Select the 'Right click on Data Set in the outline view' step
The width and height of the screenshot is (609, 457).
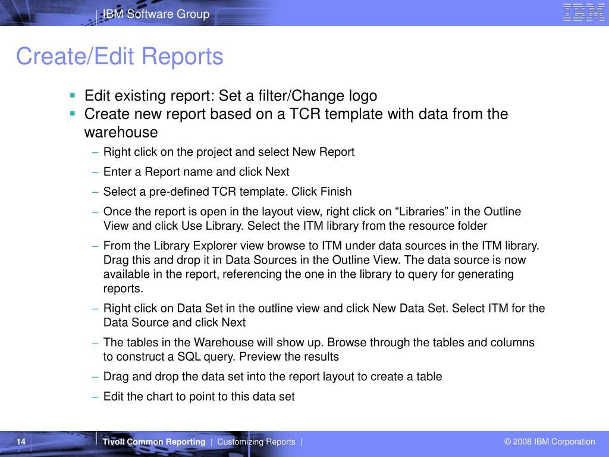pos(324,315)
